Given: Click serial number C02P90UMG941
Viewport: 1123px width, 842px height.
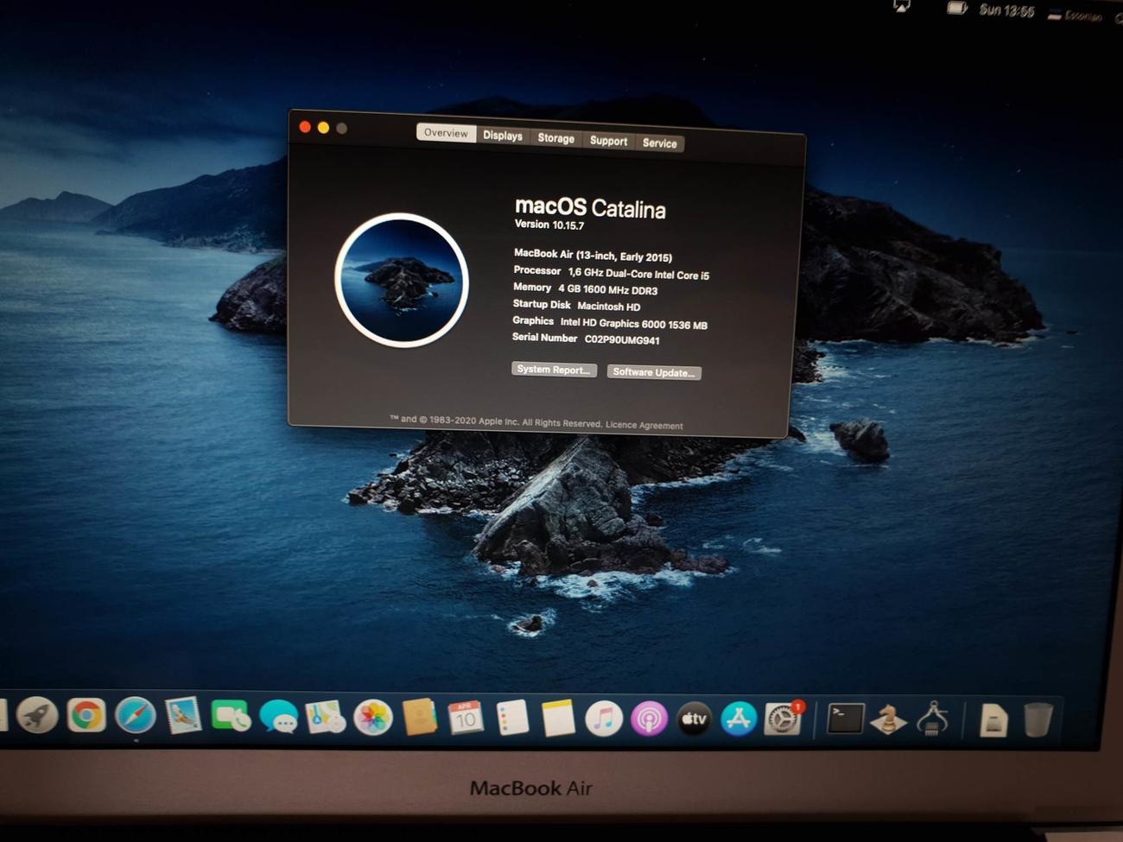Looking at the screenshot, I should click(x=622, y=339).
